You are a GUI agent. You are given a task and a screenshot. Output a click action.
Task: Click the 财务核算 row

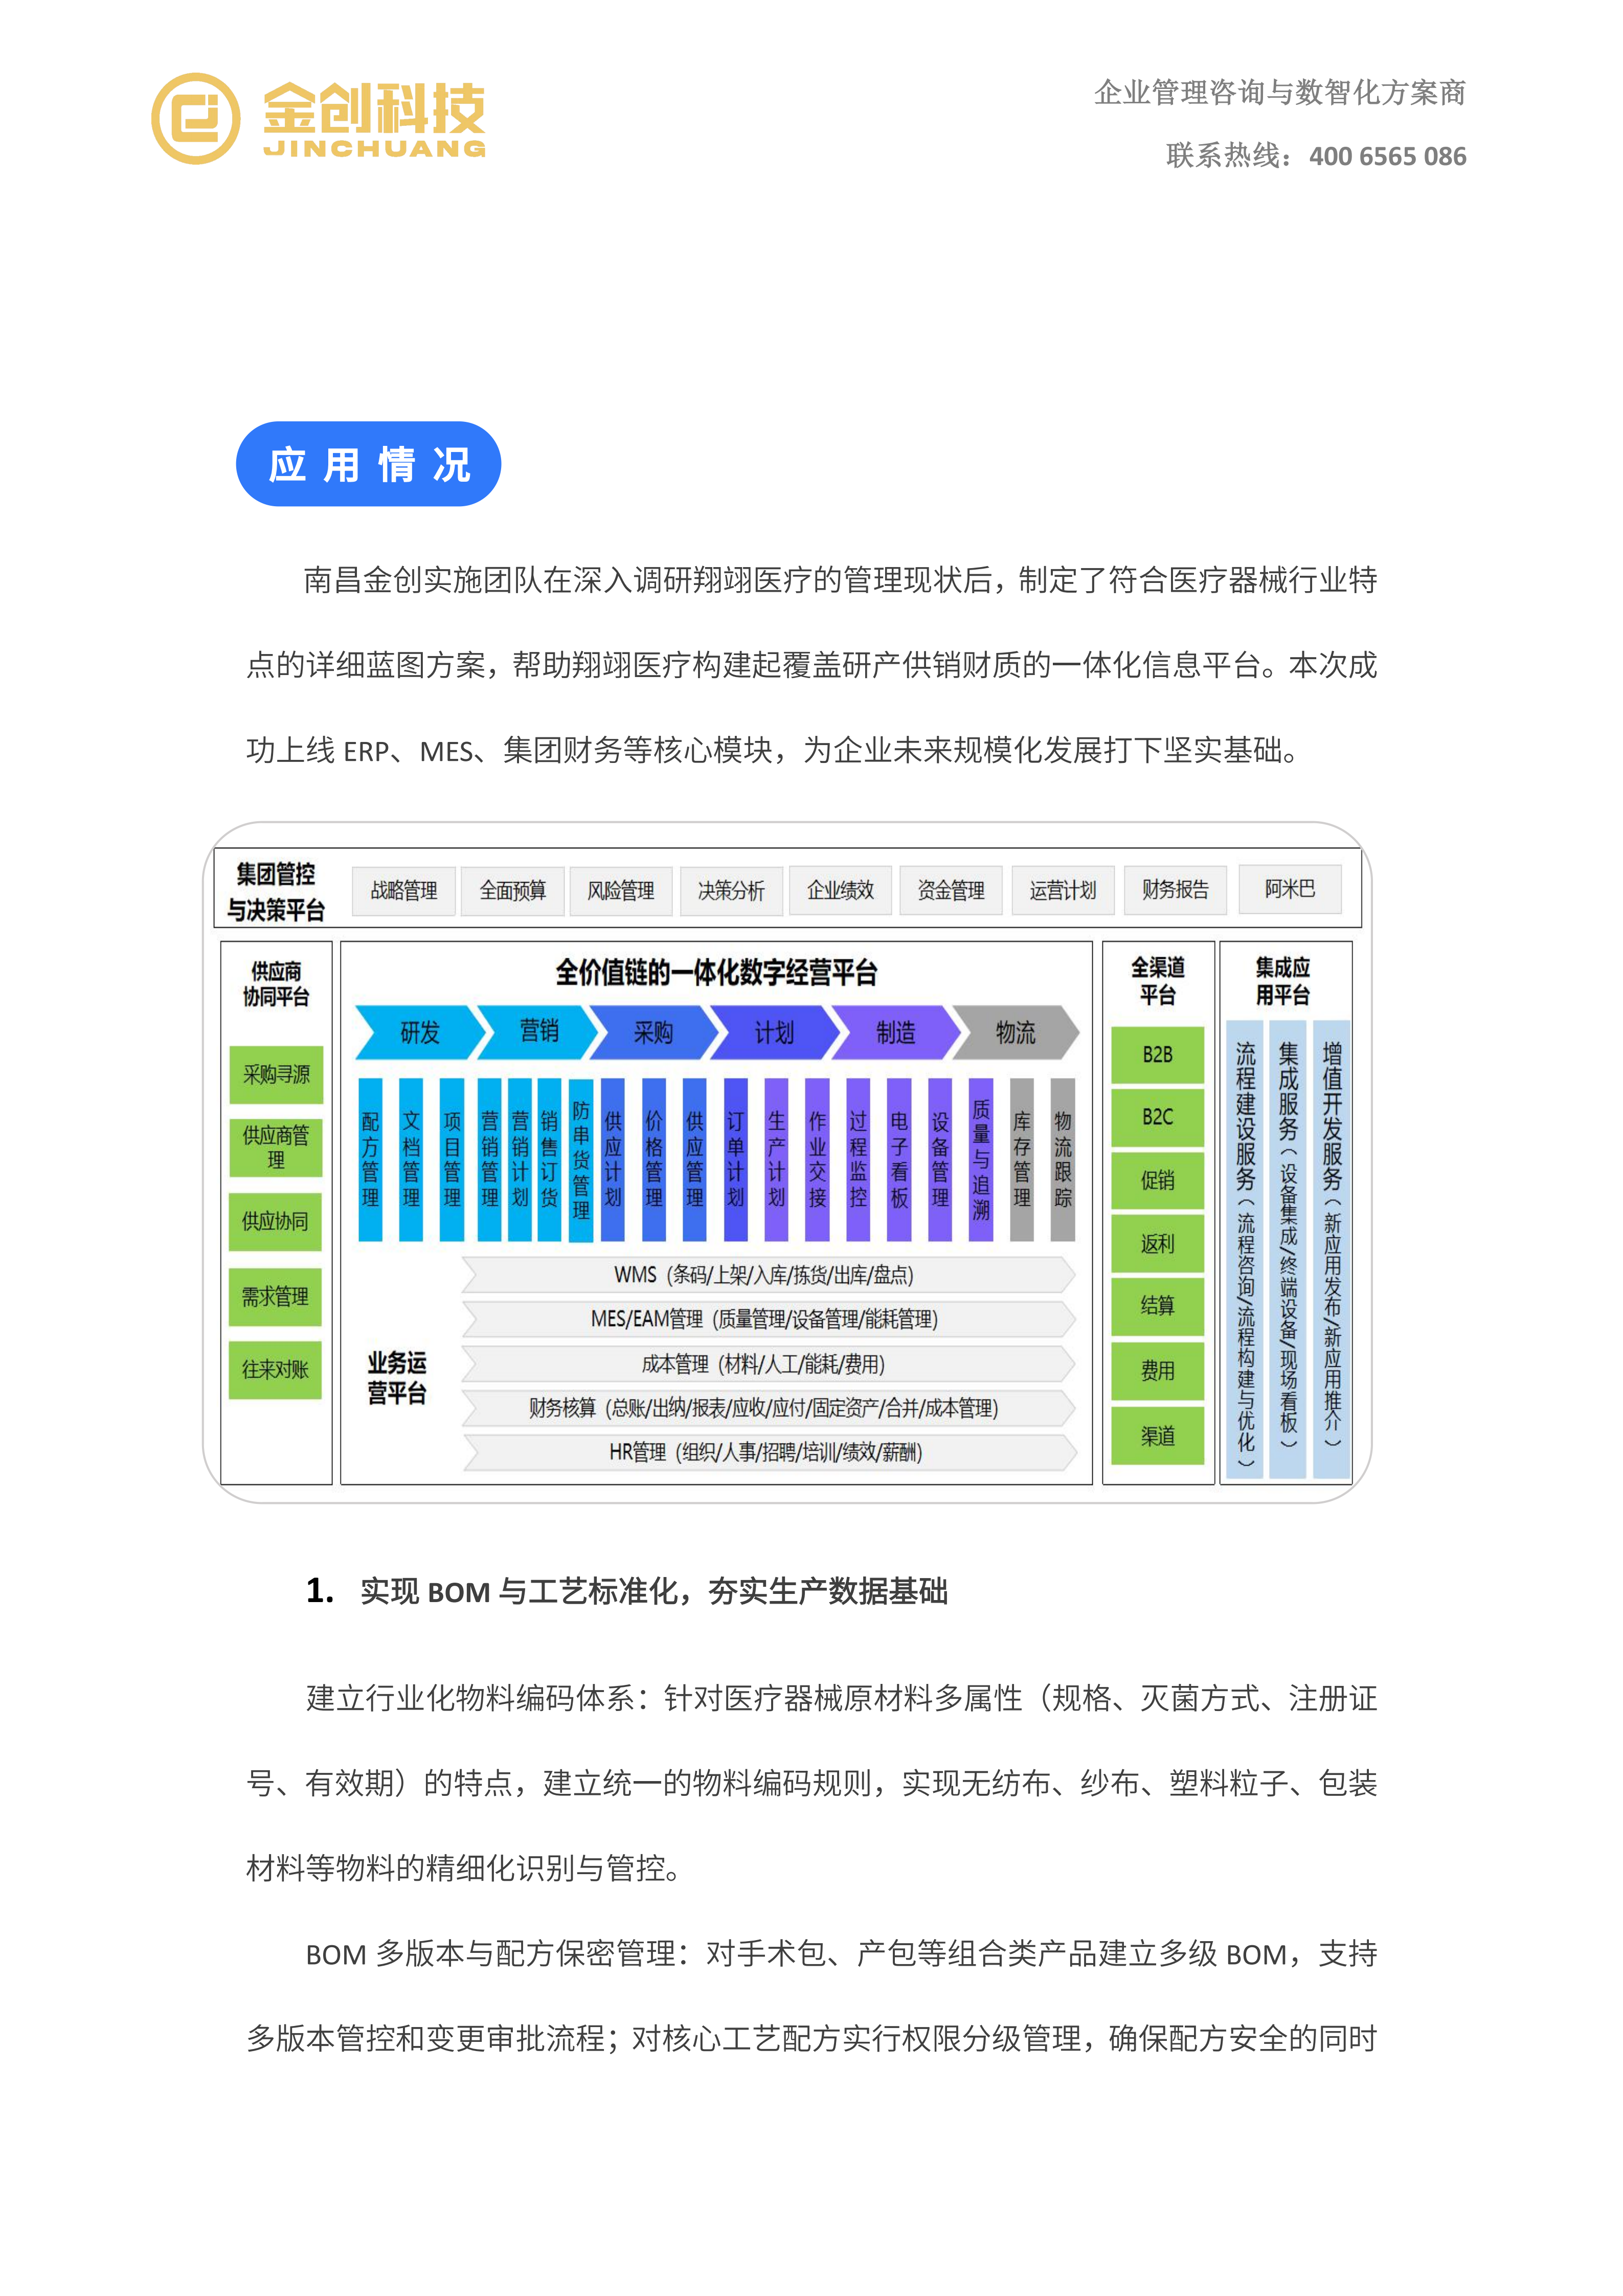[x=768, y=1408]
